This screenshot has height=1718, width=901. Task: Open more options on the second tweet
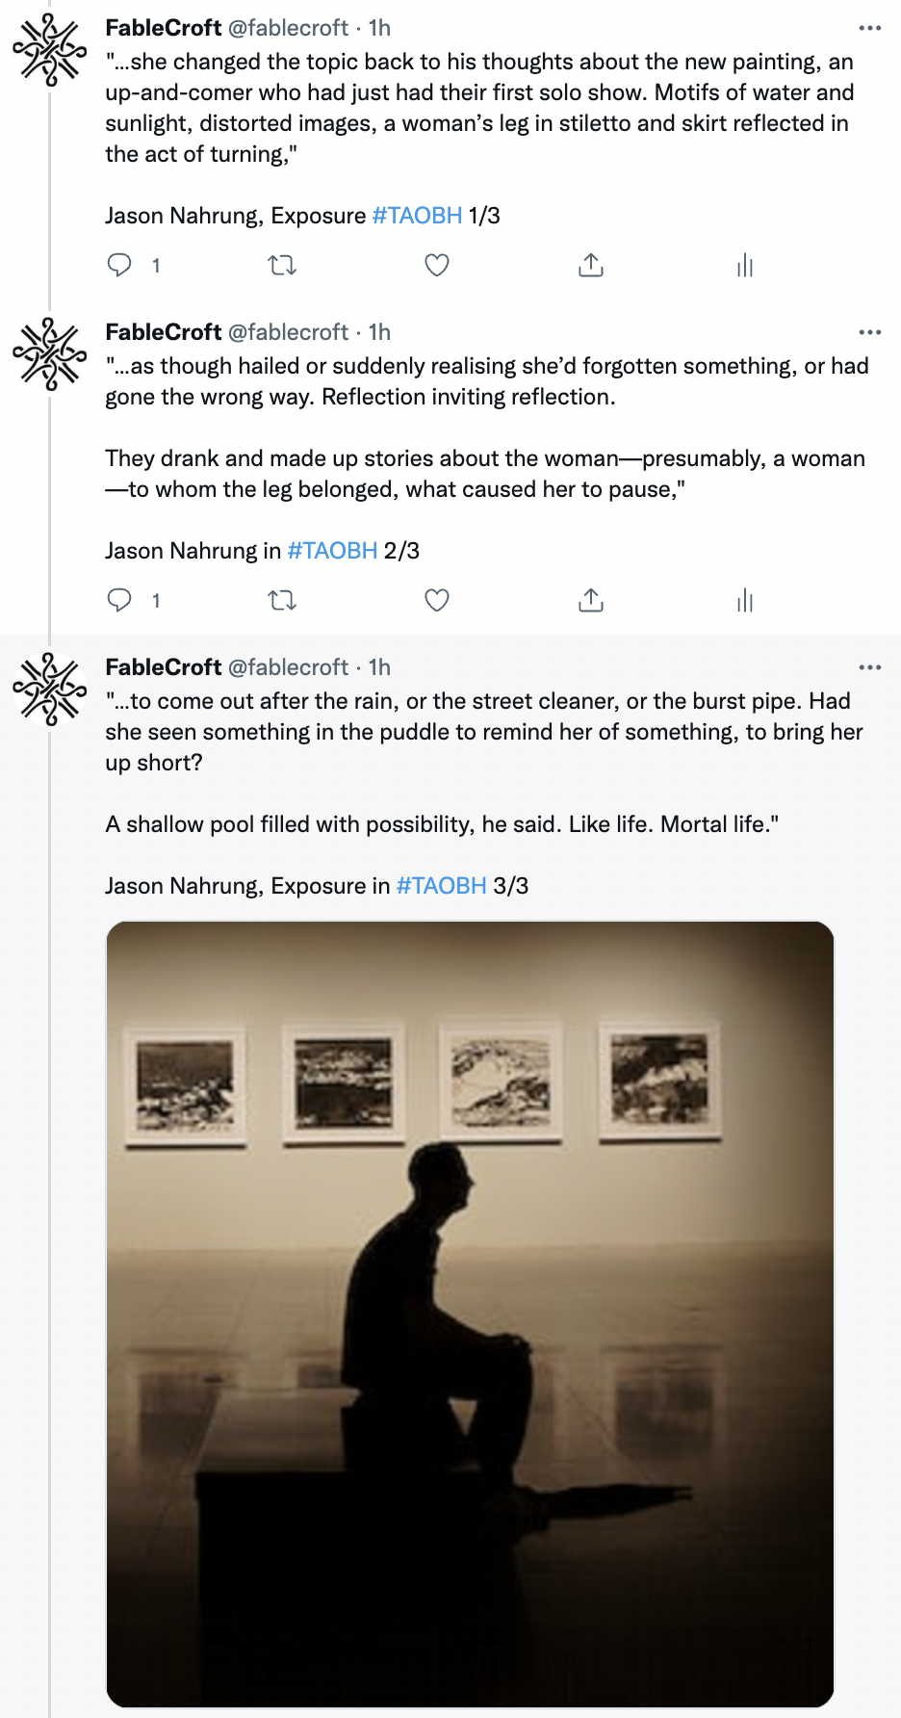pos(870,332)
